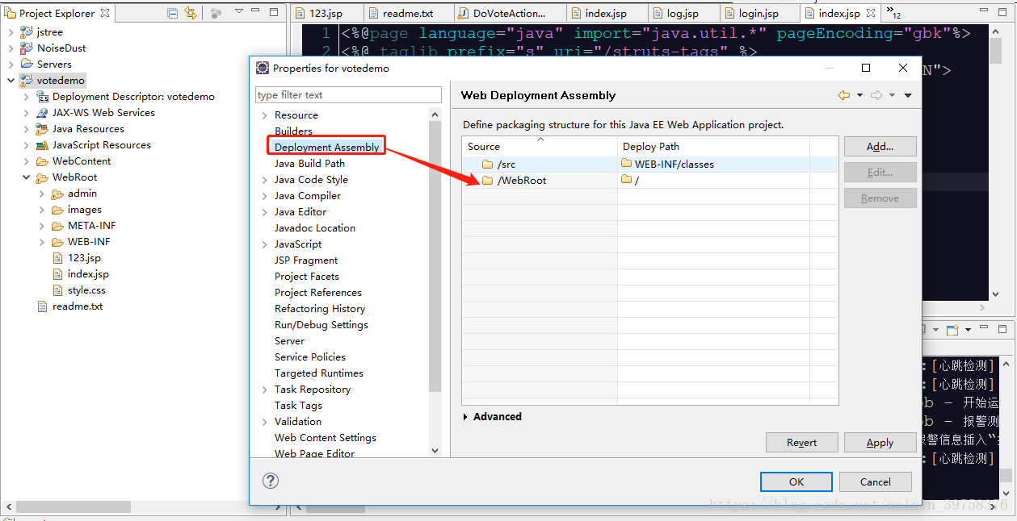Viewport: 1017px width, 521px height.
Task: Collapse all in Project Explorer toolbar
Action: coord(173,13)
